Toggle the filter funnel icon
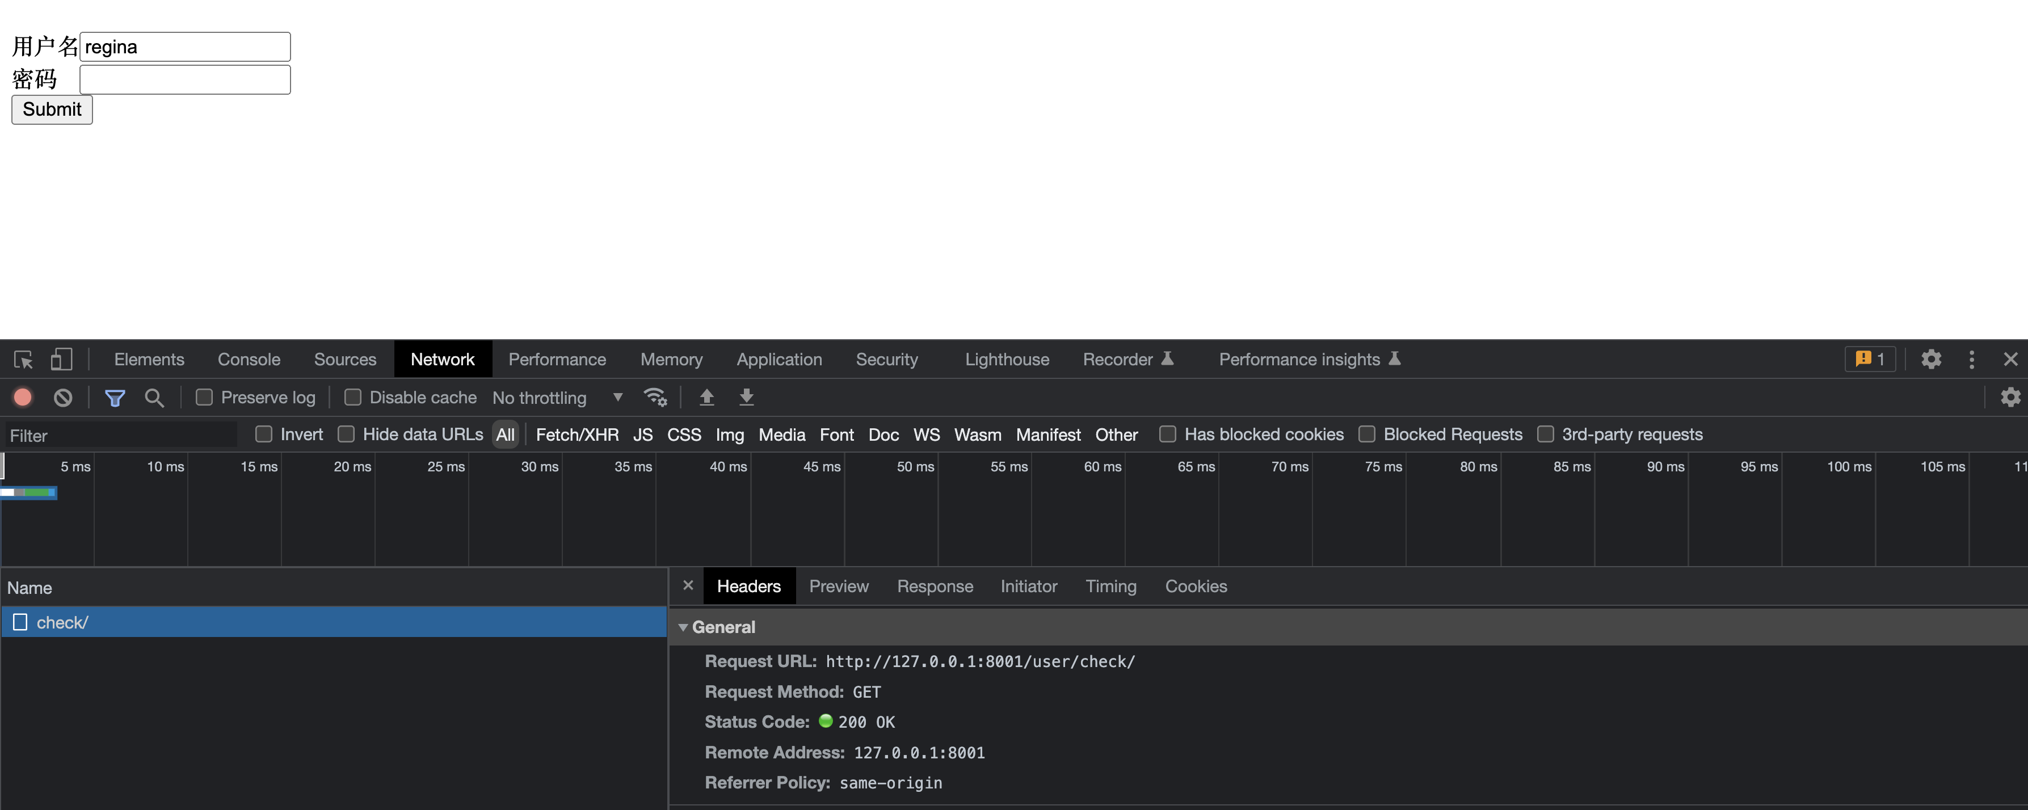This screenshot has width=2028, height=810. tap(115, 398)
